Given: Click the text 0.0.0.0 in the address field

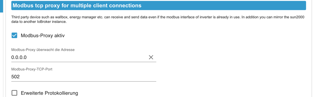Looking at the screenshot, I should pos(19,57).
